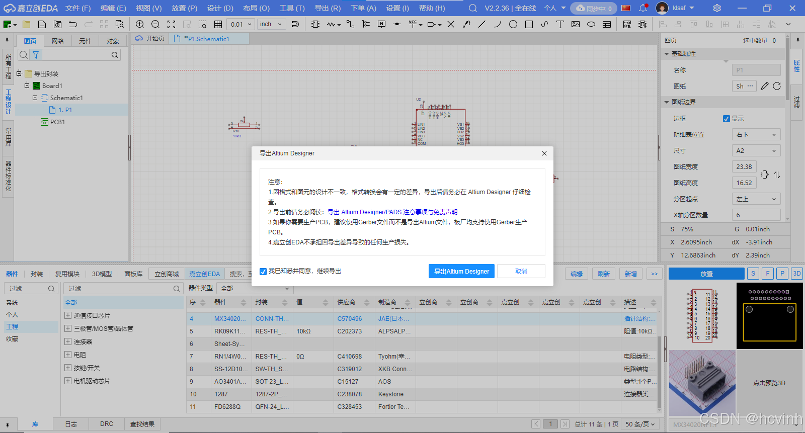805x433 pixels.
Task: Click the connector 3D photo thumbnail
Action: tap(702, 384)
